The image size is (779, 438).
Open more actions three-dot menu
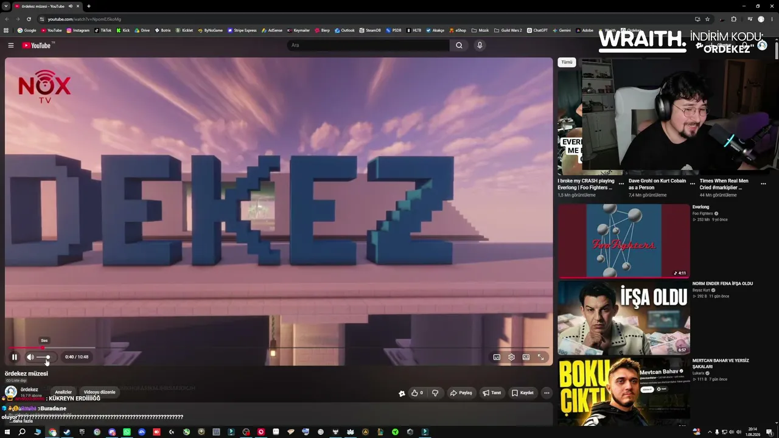point(547,393)
